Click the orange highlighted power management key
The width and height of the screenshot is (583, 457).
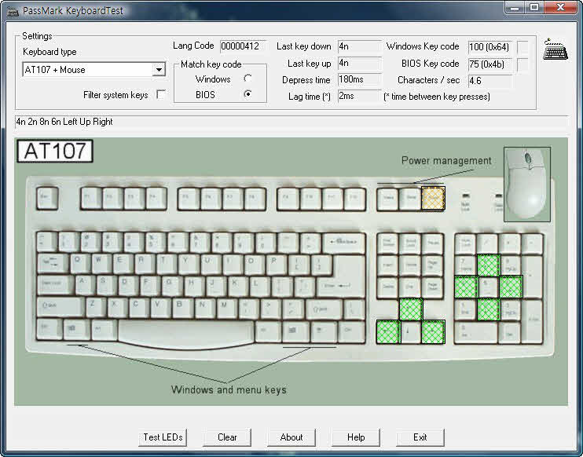click(x=433, y=199)
